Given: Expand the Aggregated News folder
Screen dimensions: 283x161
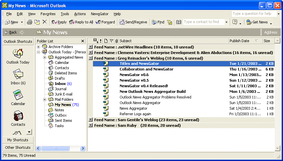Looking at the screenshot, I should (x=44, y=57).
